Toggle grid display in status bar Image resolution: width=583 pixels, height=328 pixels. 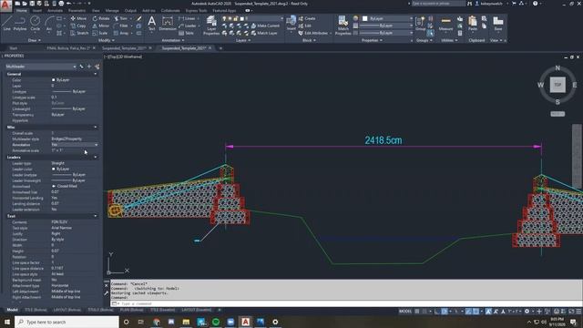[417, 312]
